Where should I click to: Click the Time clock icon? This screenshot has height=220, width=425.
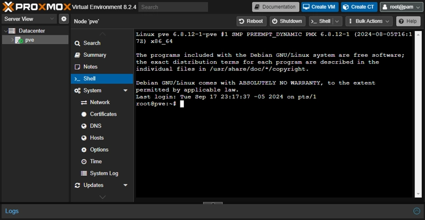click(x=84, y=162)
